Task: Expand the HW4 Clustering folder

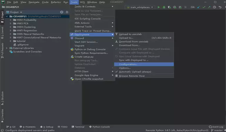Action: click(x=10, y=27)
